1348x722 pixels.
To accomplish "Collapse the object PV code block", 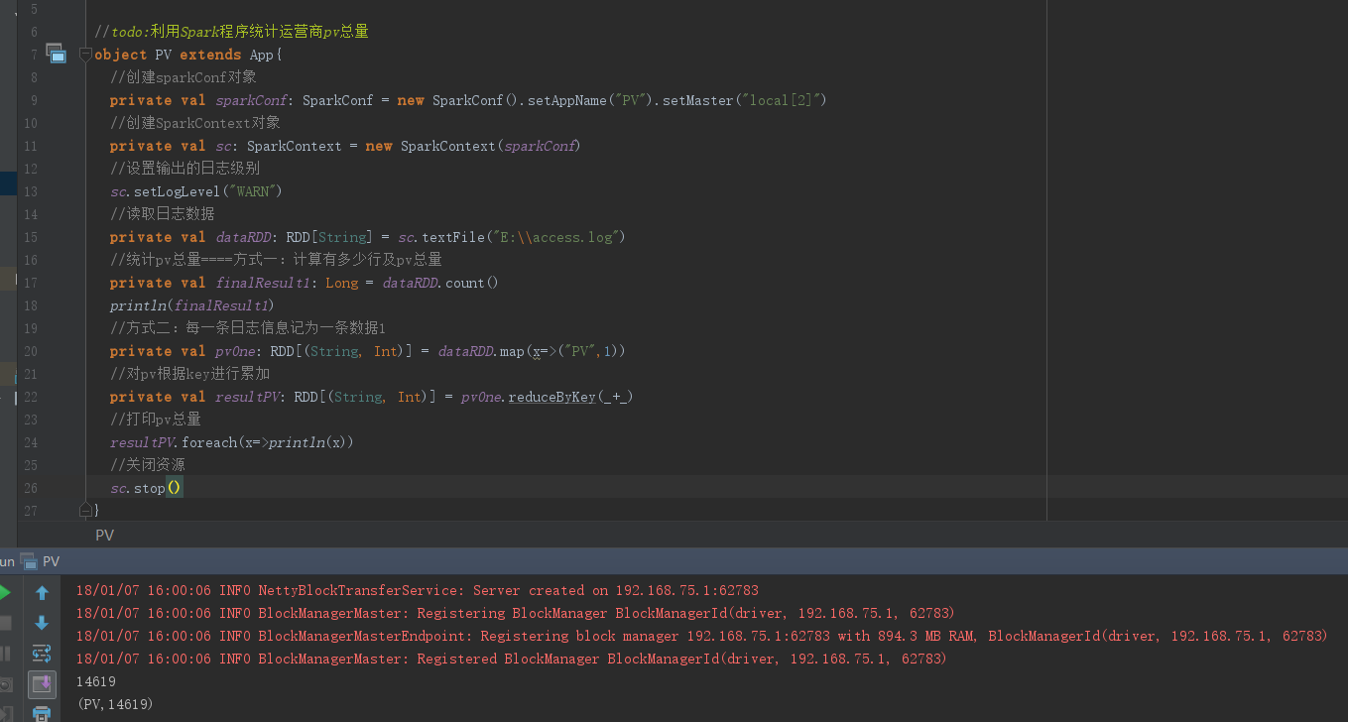I will (85, 55).
